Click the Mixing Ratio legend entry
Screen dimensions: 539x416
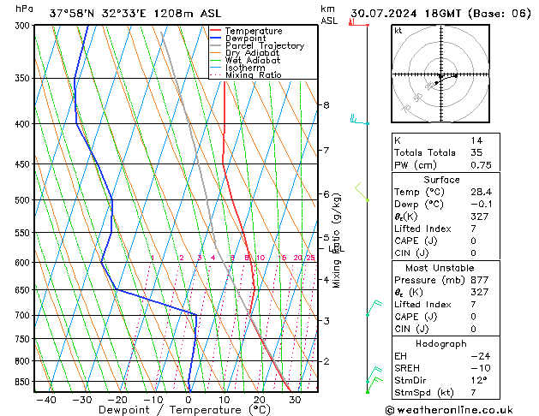(x=253, y=75)
